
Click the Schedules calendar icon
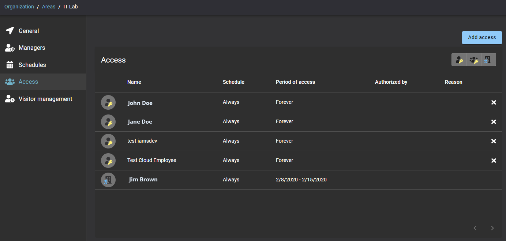(x=10, y=65)
